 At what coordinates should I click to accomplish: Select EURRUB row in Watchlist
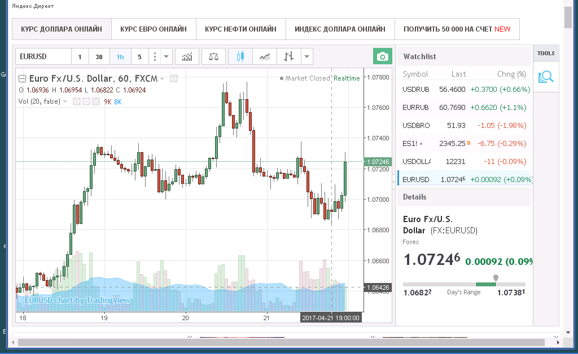click(x=465, y=108)
